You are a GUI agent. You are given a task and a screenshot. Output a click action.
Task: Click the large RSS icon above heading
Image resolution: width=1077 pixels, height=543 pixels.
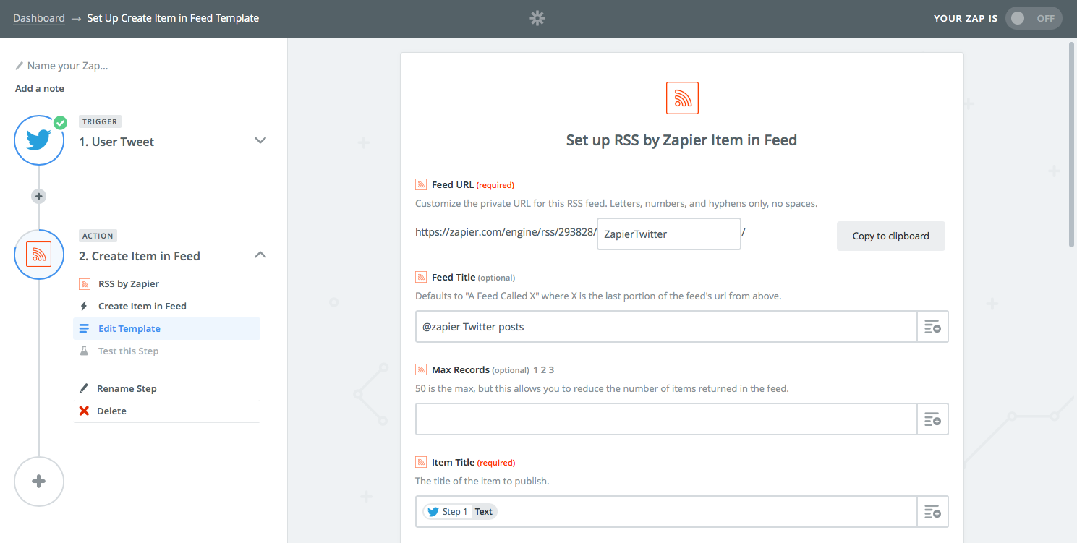click(x=682, y=98)
